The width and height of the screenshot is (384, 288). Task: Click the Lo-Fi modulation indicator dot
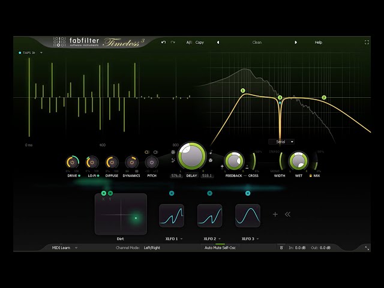tap(98, 176)
